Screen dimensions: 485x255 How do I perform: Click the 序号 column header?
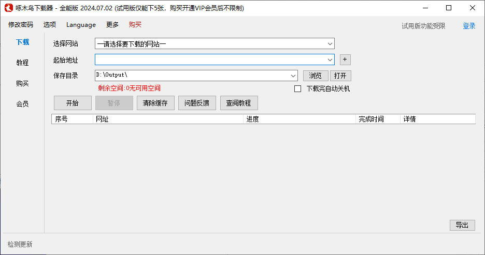(x=73, y=119)
